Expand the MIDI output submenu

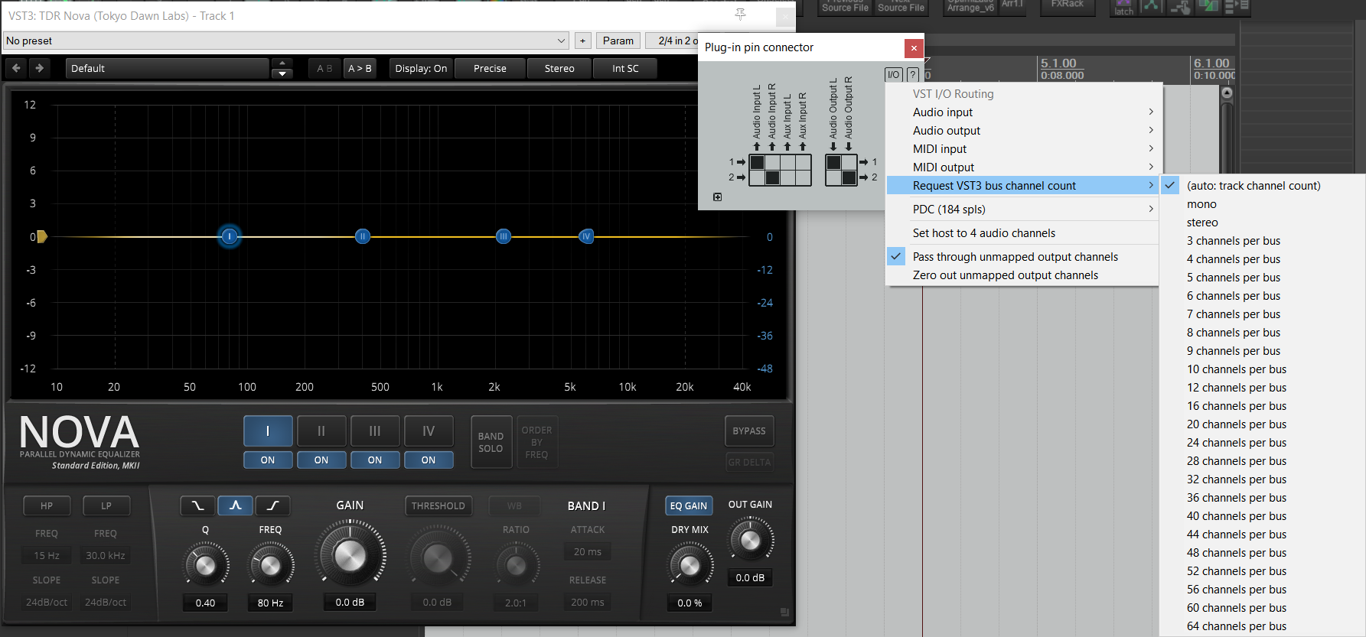1024,167
